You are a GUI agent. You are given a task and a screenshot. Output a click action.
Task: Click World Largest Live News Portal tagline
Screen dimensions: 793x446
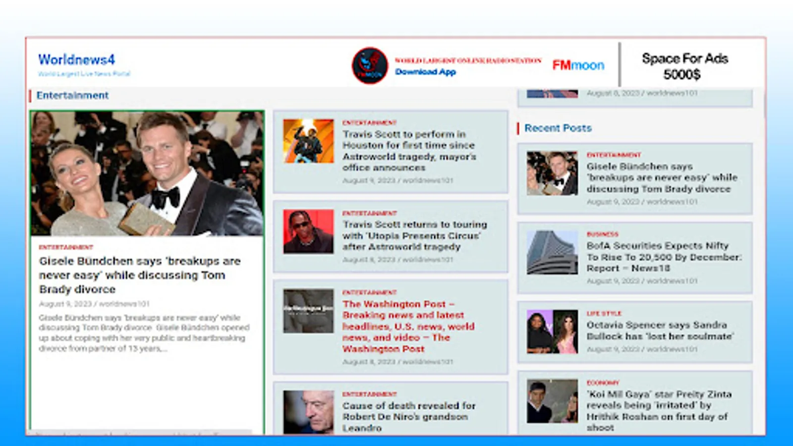84,74
